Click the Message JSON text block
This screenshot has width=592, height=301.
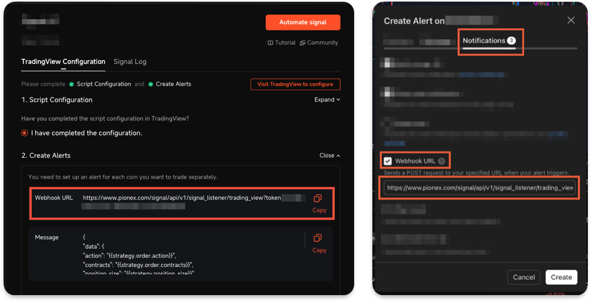139,255
